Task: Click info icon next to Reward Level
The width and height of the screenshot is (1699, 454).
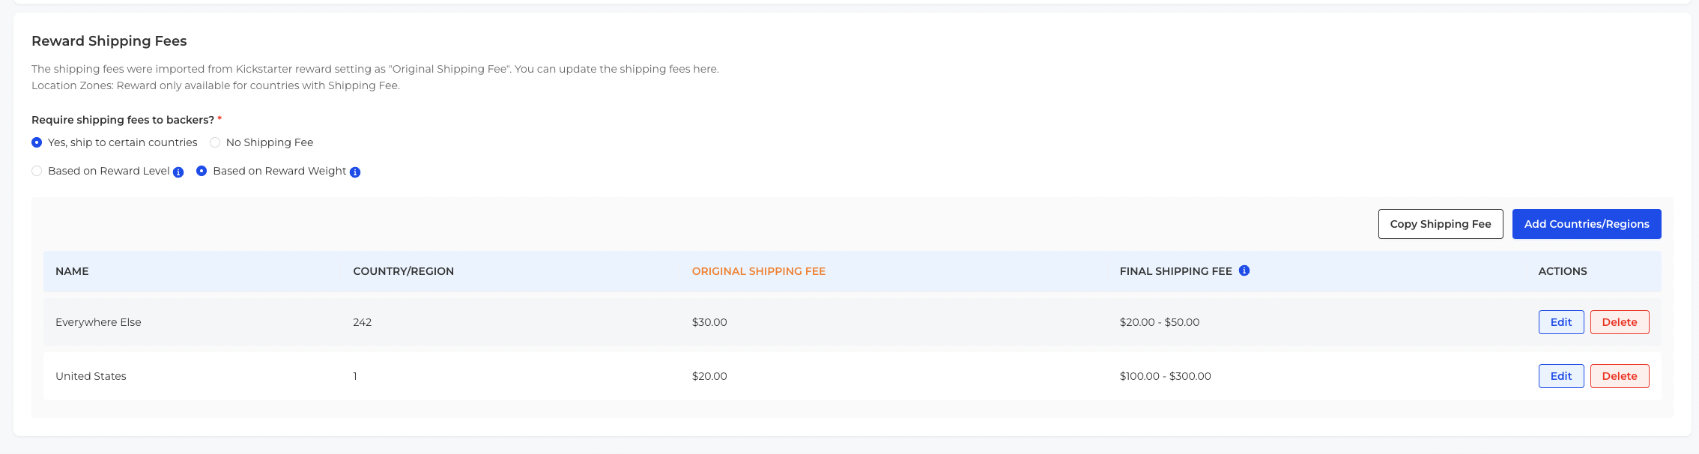Action: (x=178, y=172)
